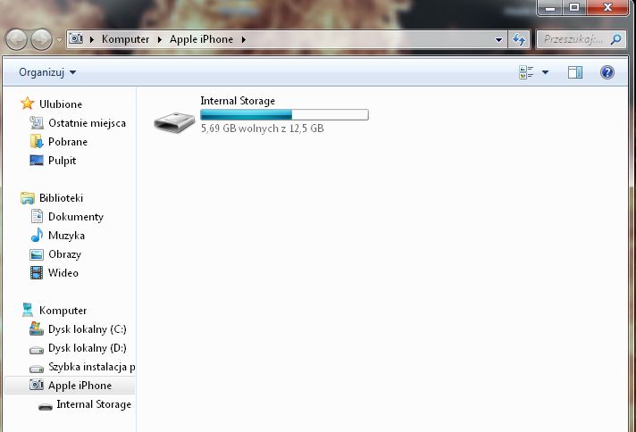
Task: Open Dysk lokalny (C:)
Action: tap(88, 329)
